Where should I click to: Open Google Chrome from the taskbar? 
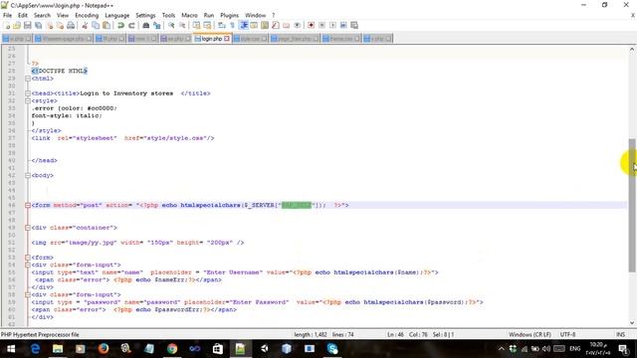click(172, 349)
